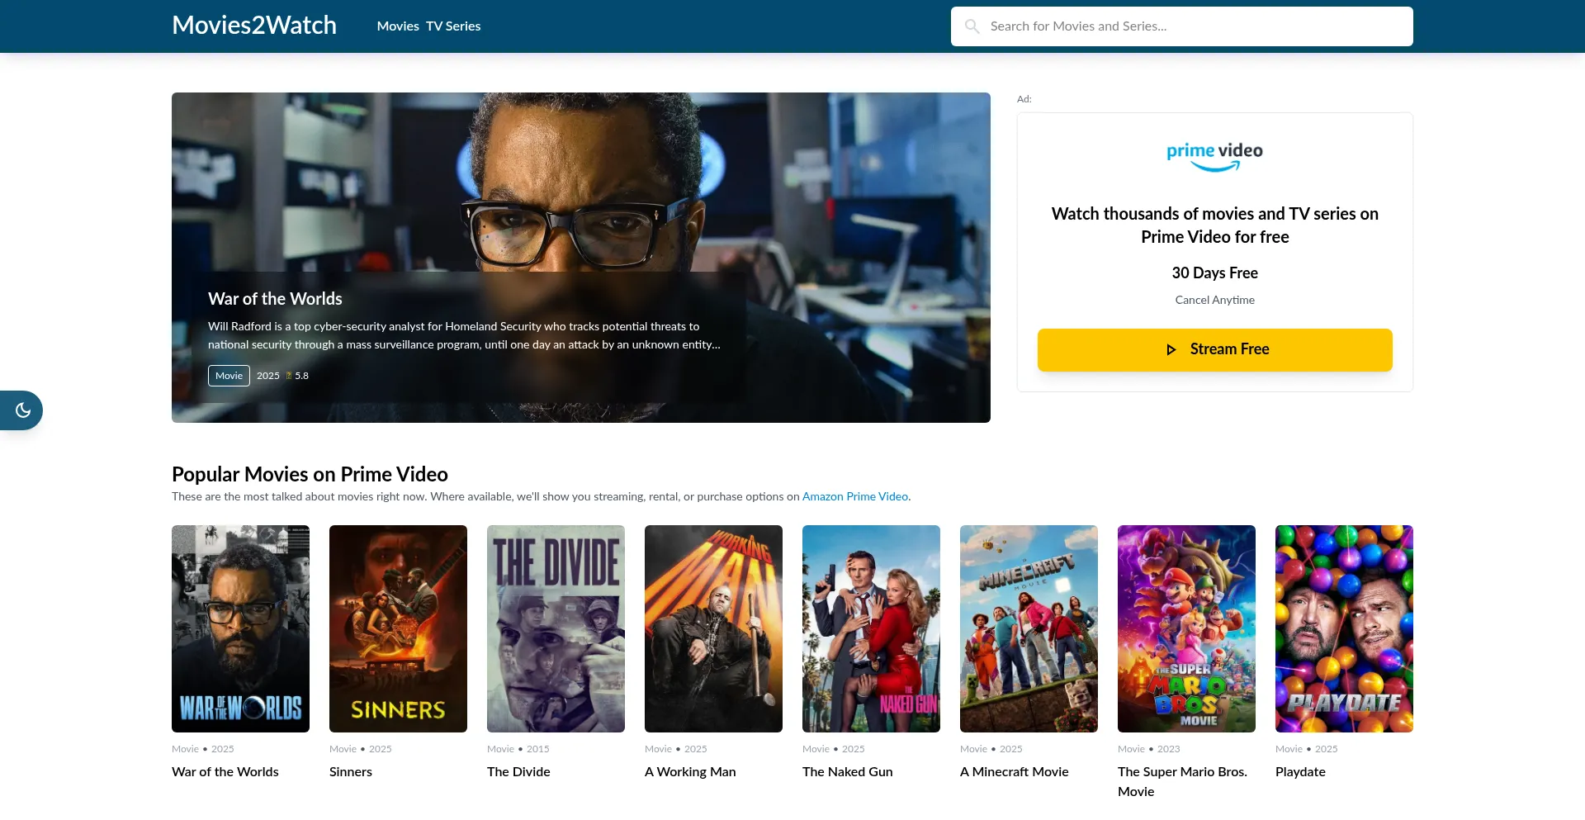Open the TV Series menu item
The height and width of the screenshot is (820, 1585).
coord(453,26)
